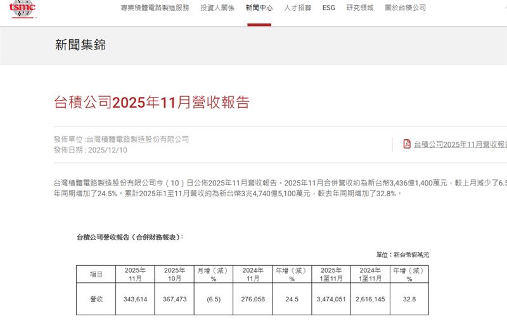Go to ESG section
507x321 pixels.
[328, 8]
